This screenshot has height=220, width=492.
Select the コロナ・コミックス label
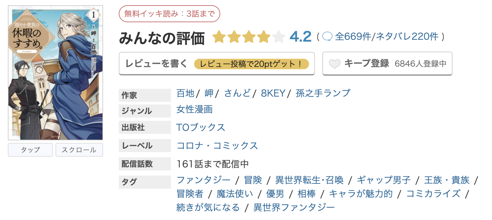[217, 146]
